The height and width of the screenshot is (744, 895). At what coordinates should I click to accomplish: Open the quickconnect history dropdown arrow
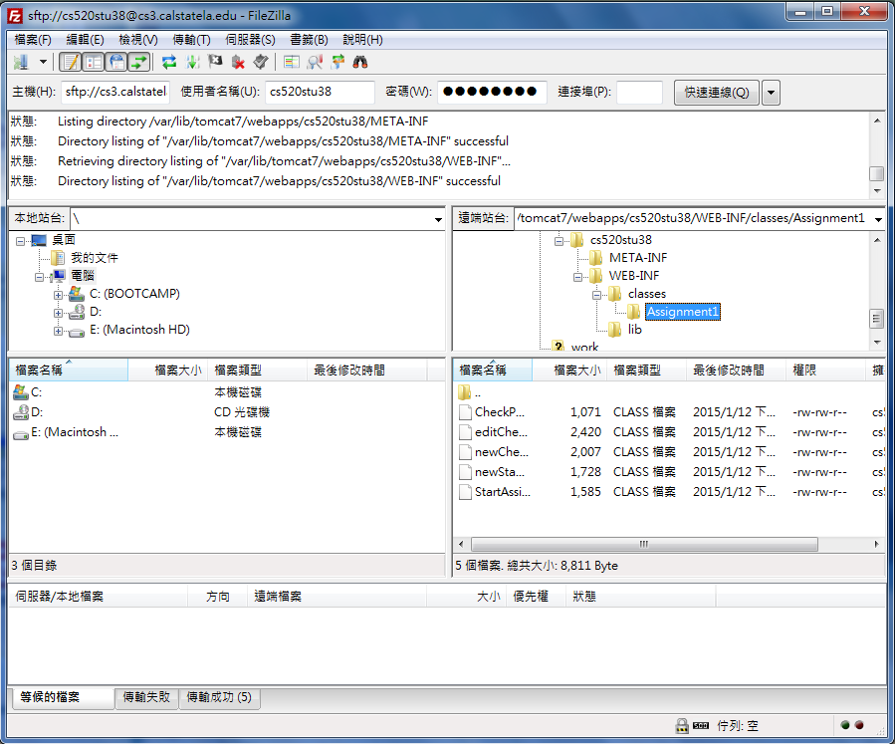click(771, 93)
